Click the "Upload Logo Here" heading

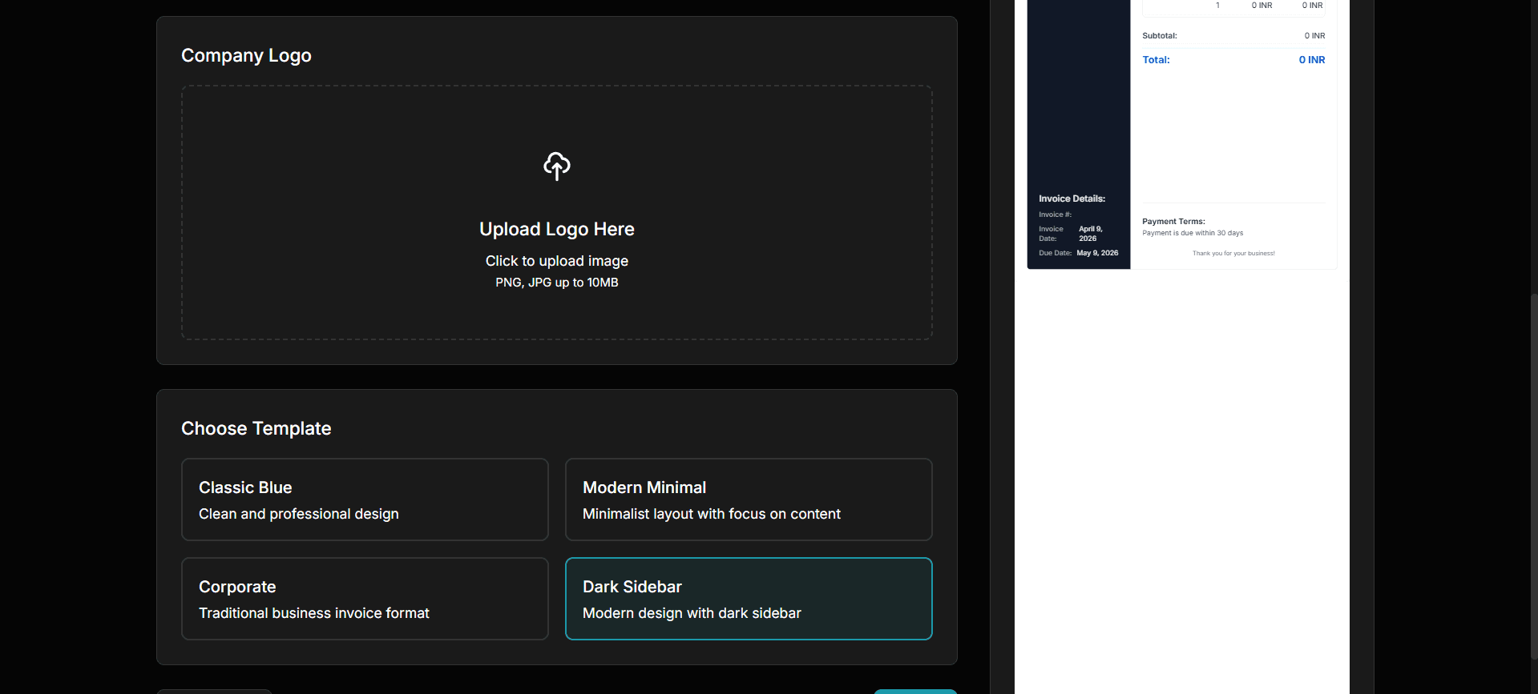pos(556,229)
